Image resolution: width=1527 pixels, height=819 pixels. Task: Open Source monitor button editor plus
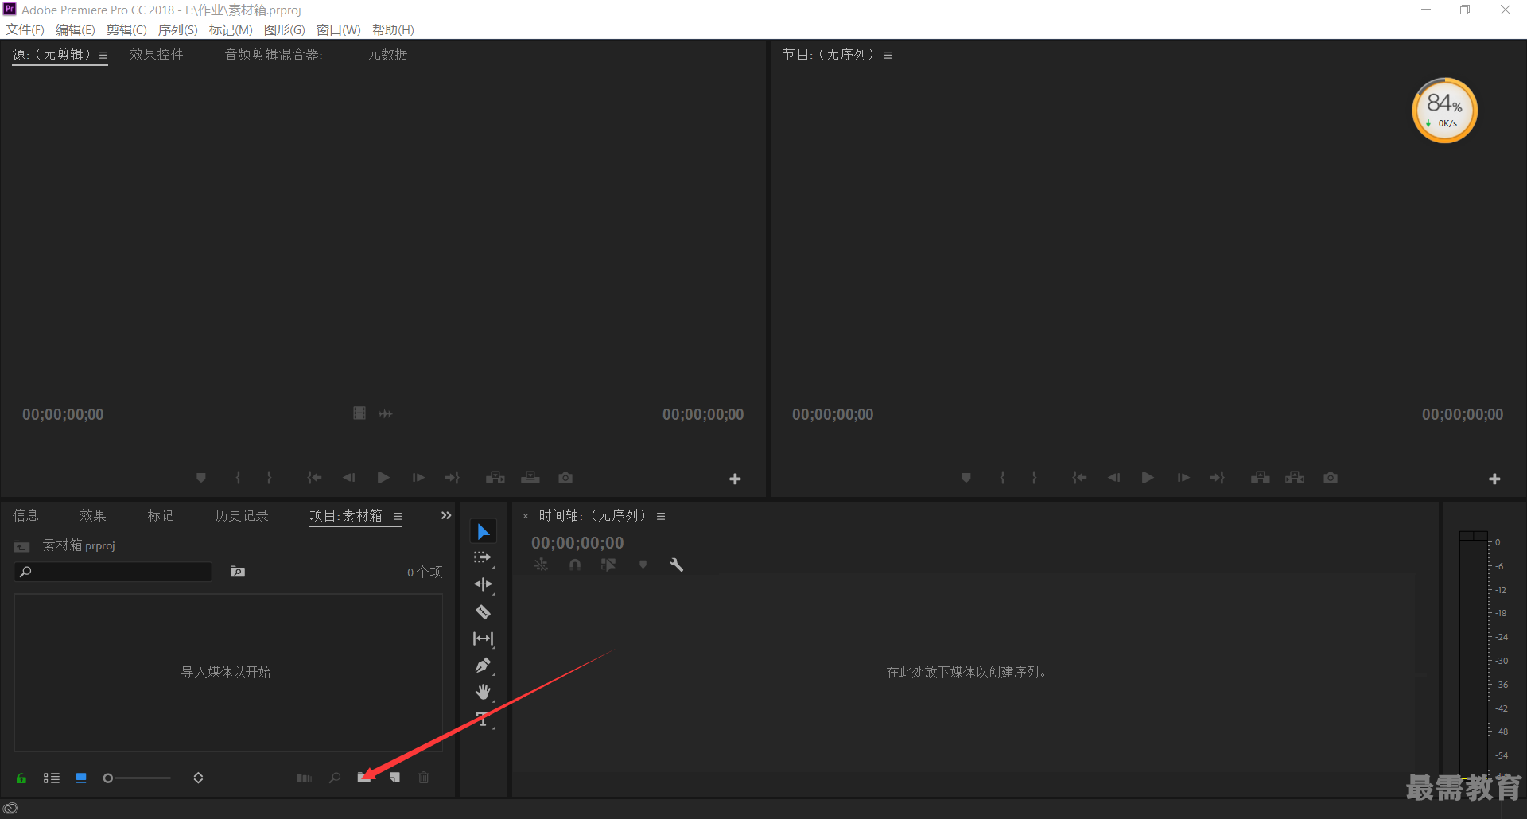[x=735, y=479]
